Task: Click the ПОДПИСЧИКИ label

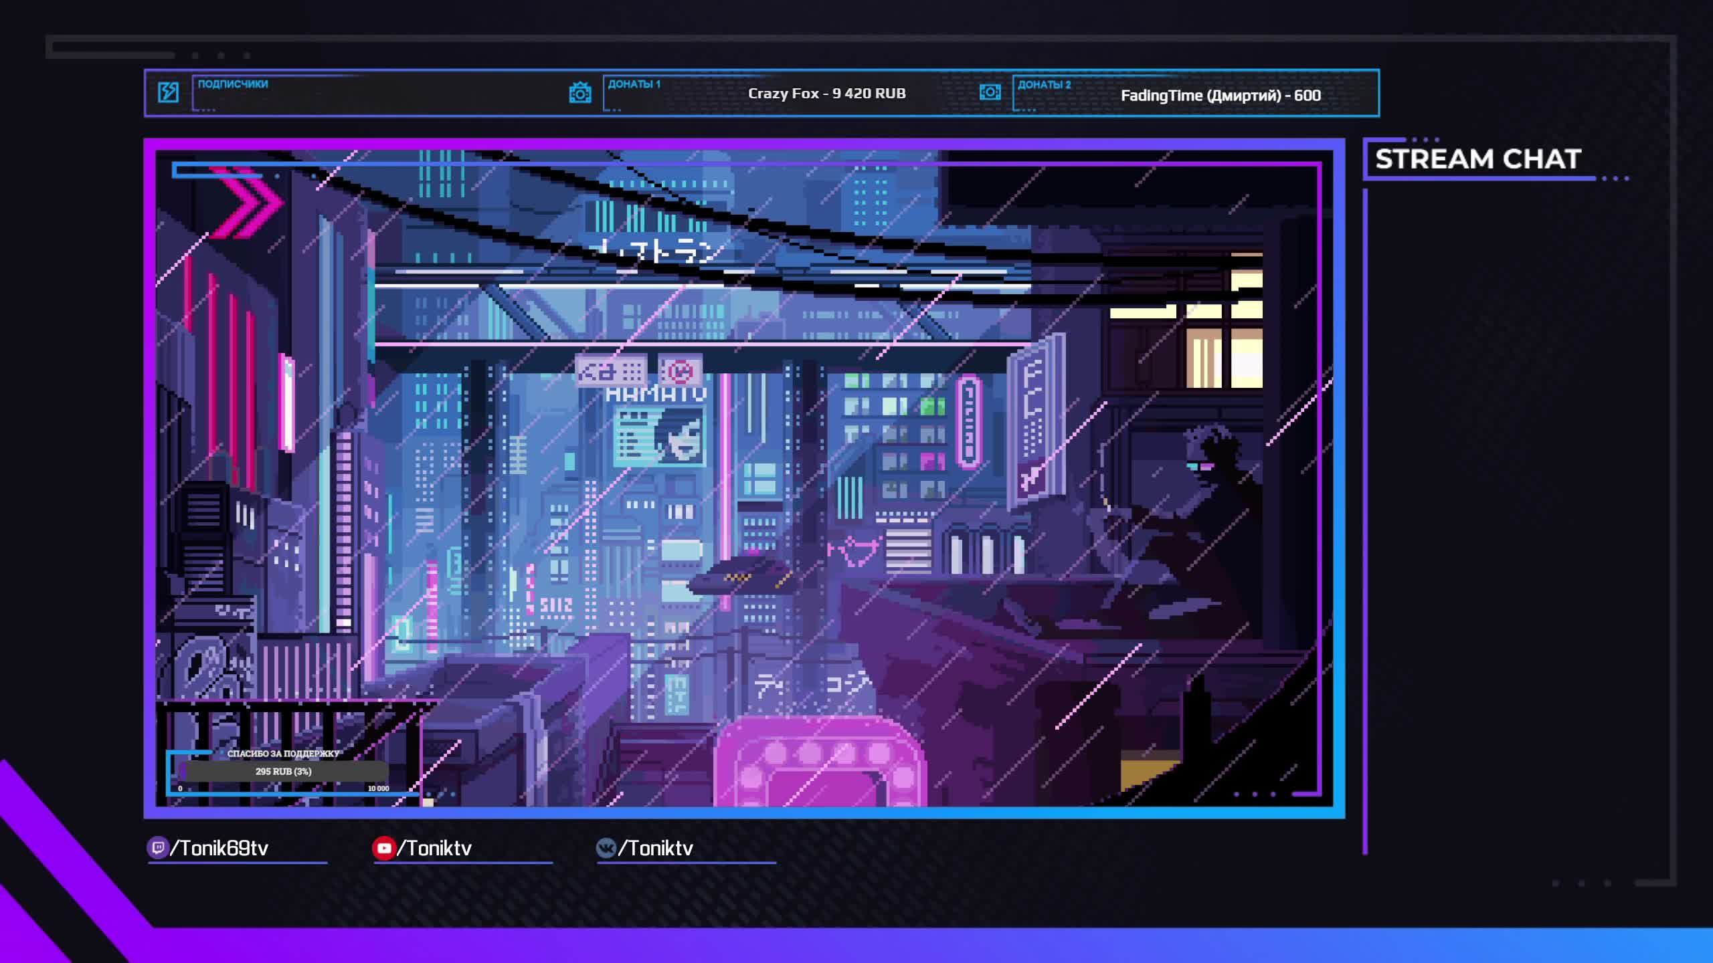Action: coord(233,84)
